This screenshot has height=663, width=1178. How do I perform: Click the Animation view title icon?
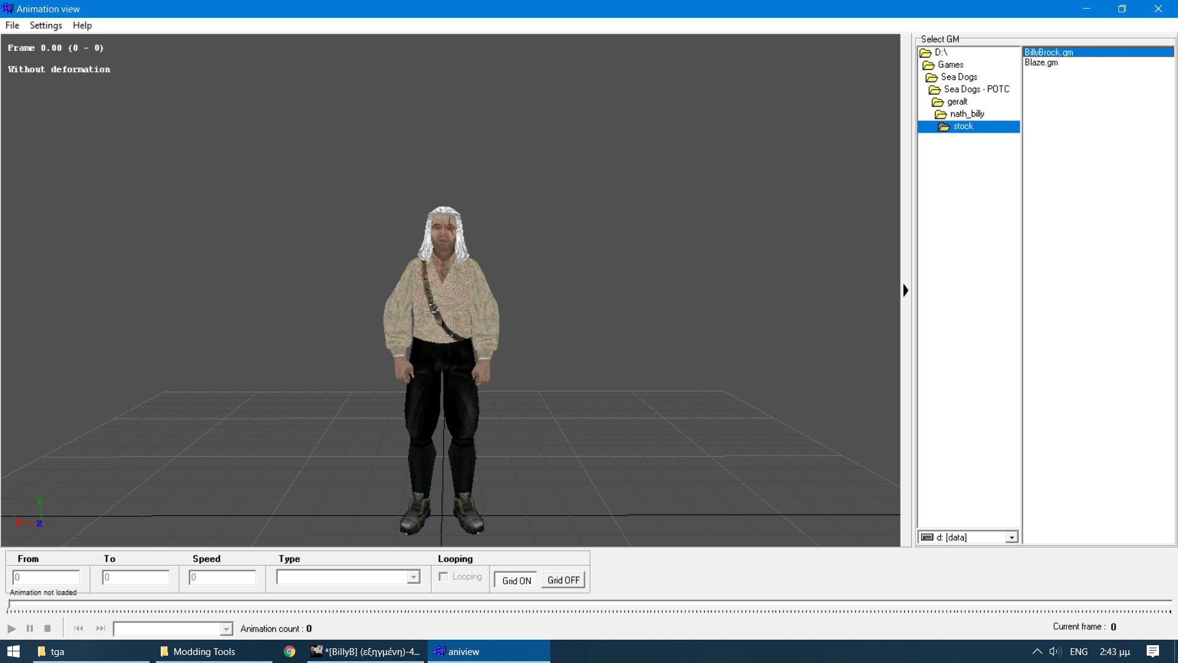(x=7, y=9)
